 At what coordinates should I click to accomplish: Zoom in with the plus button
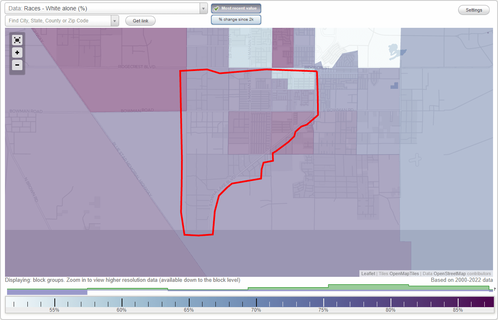pyautogui.click(x=17, y=53)
